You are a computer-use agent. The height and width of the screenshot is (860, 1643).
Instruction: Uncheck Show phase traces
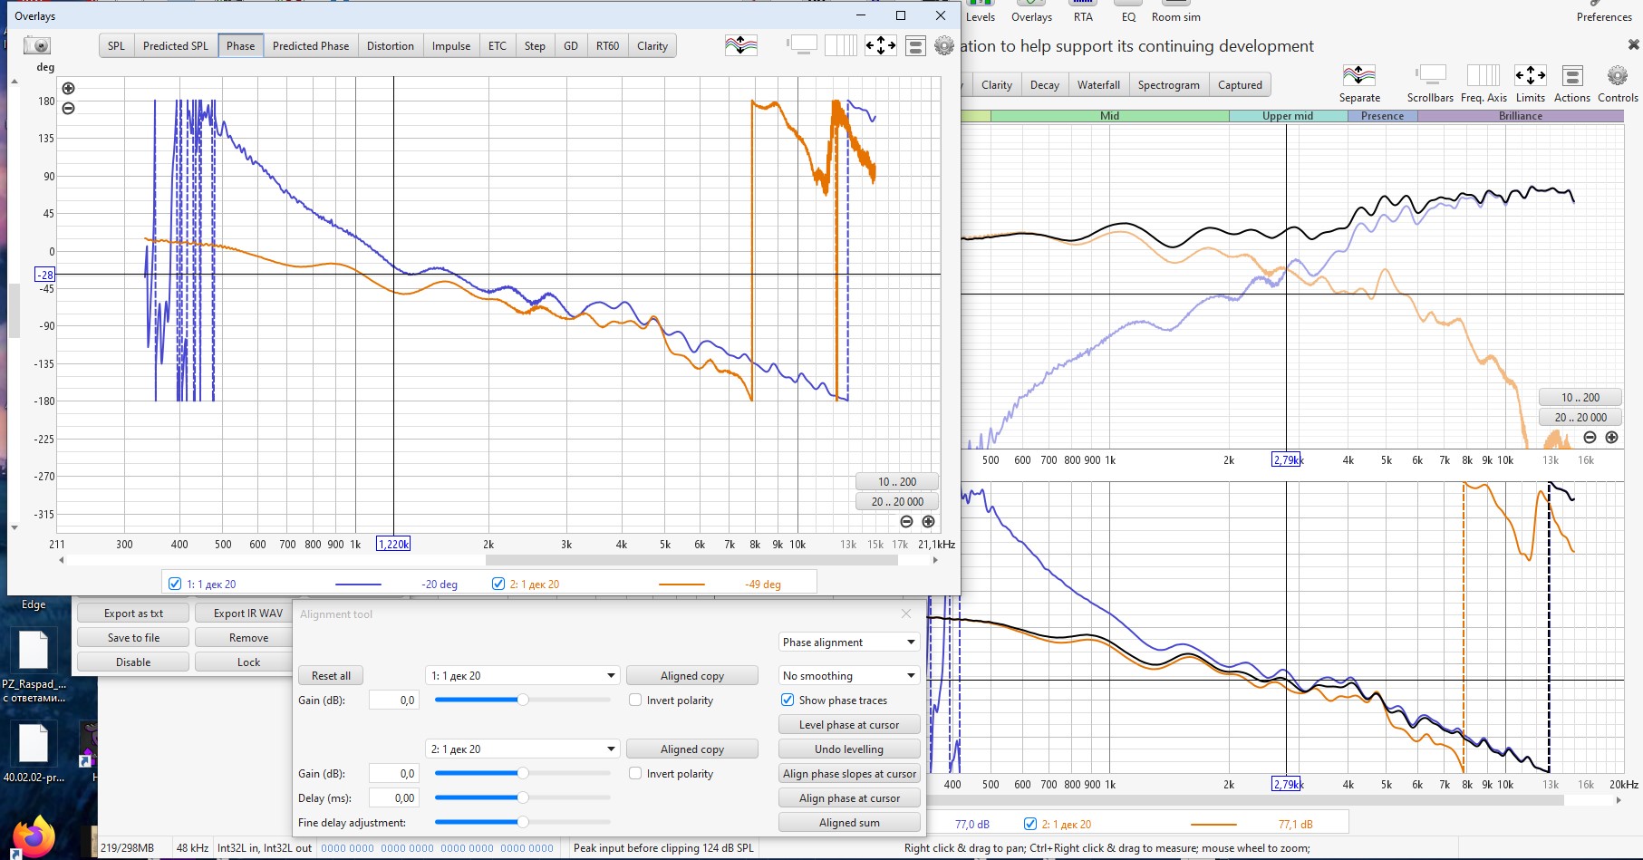click(x=788, y=700)
